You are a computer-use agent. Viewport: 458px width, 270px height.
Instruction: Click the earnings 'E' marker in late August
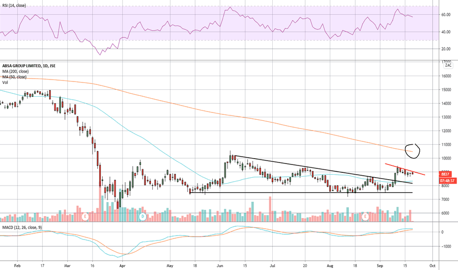point(365,216)
